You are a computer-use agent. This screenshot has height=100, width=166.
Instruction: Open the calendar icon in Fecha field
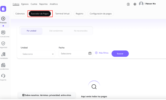[90, 53]
